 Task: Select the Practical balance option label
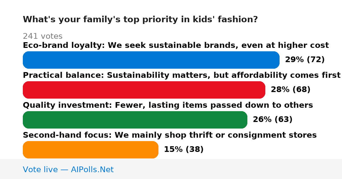tap(182, 75)
